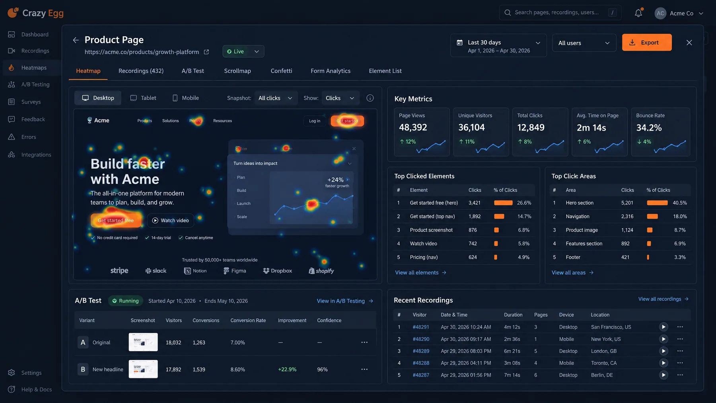
Task: Open more options for the Original variant
Action: point(364,342)
